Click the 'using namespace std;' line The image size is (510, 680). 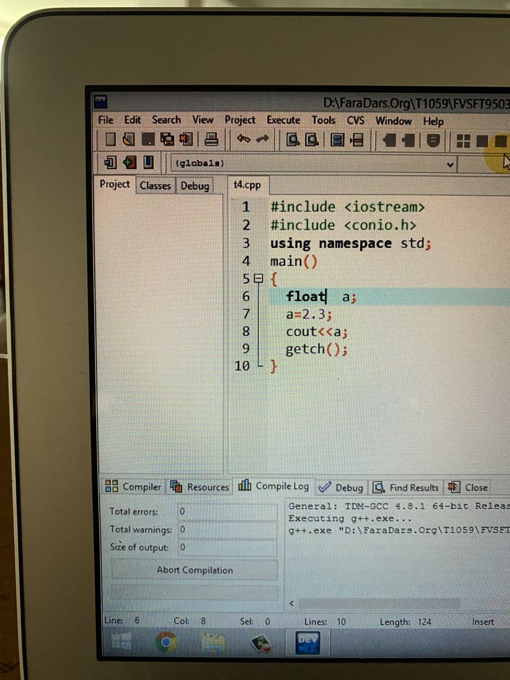coord(351,244)
